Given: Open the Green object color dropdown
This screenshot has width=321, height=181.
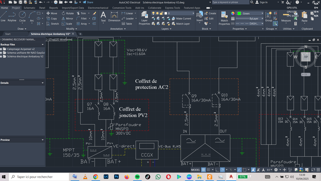Looking at the screenshot, I should [251, 13].
